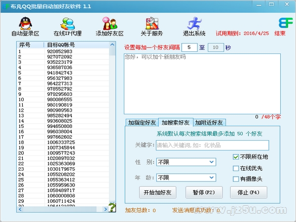Select row 5 with 941842743
The height and width of the screenshot is (222, 296).
[63, 73]
